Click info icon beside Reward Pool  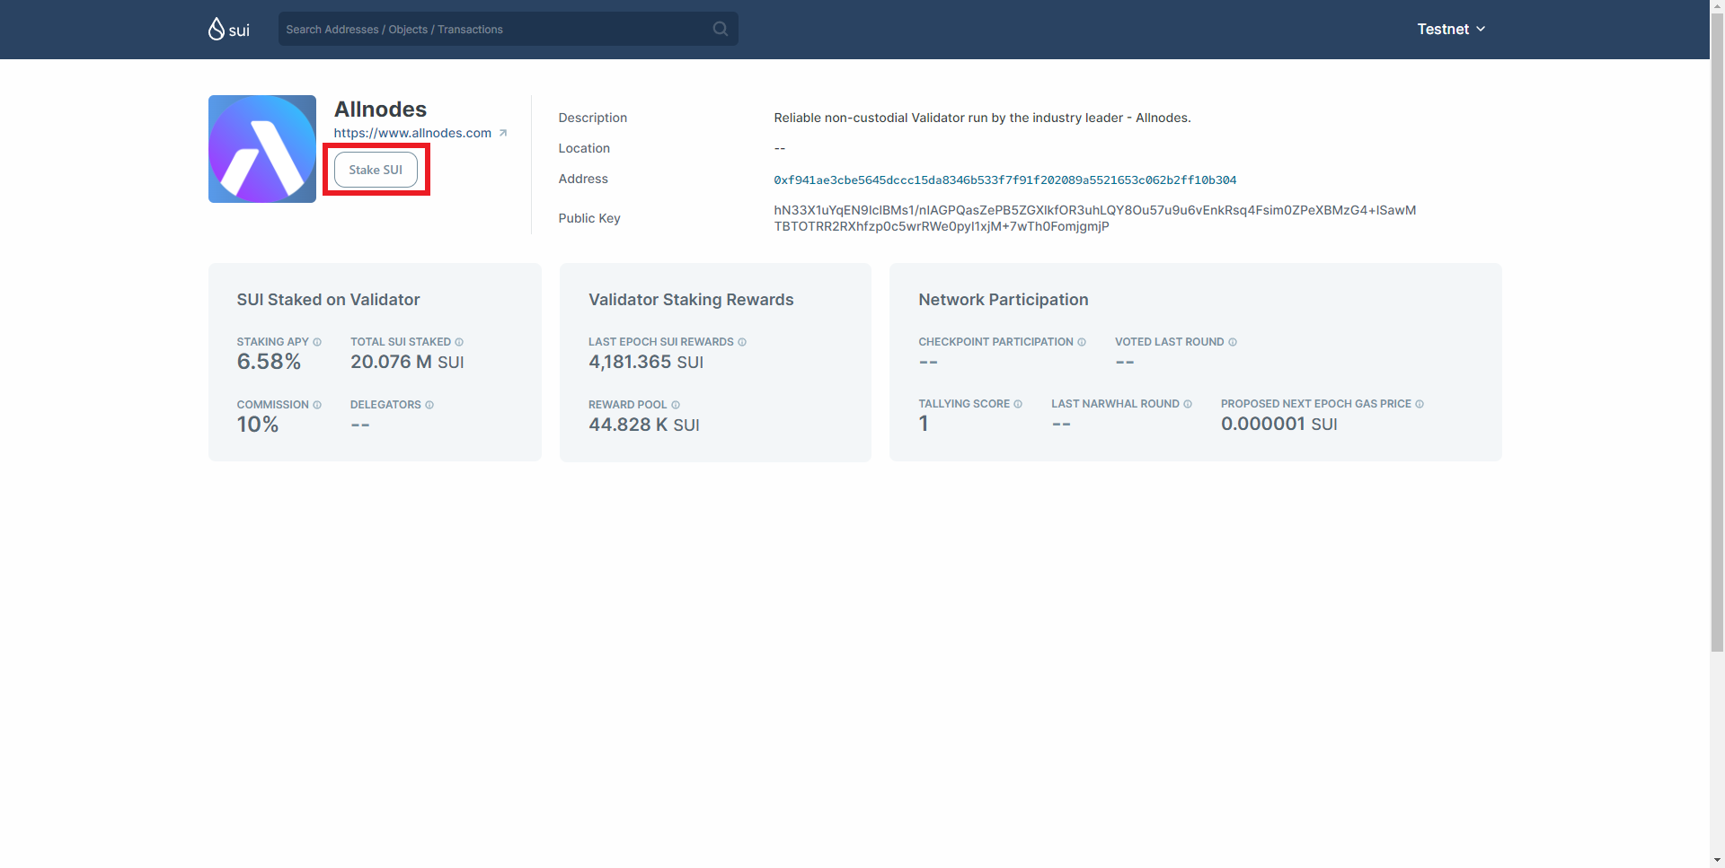point(676,405)
